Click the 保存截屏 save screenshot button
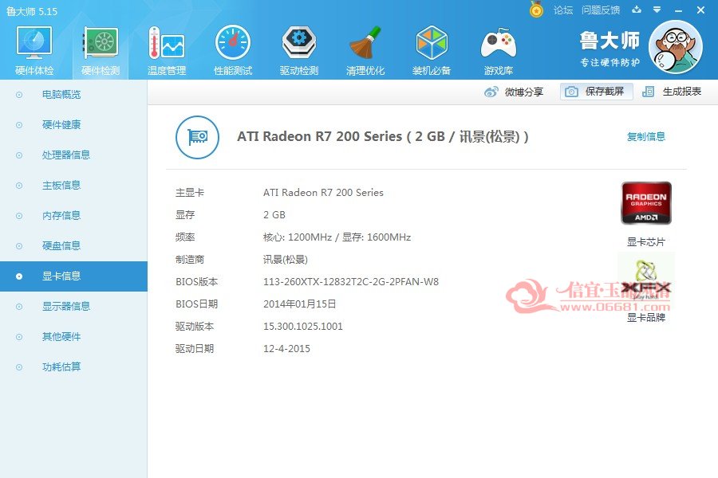 [x=596, y=92]
